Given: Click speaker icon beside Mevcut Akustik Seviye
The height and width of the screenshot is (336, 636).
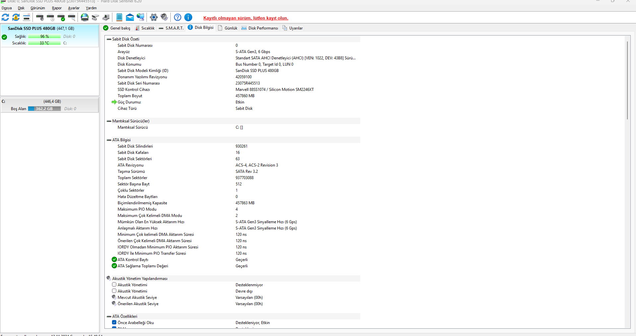Looking at the screenshot, I should coord(114,297).
